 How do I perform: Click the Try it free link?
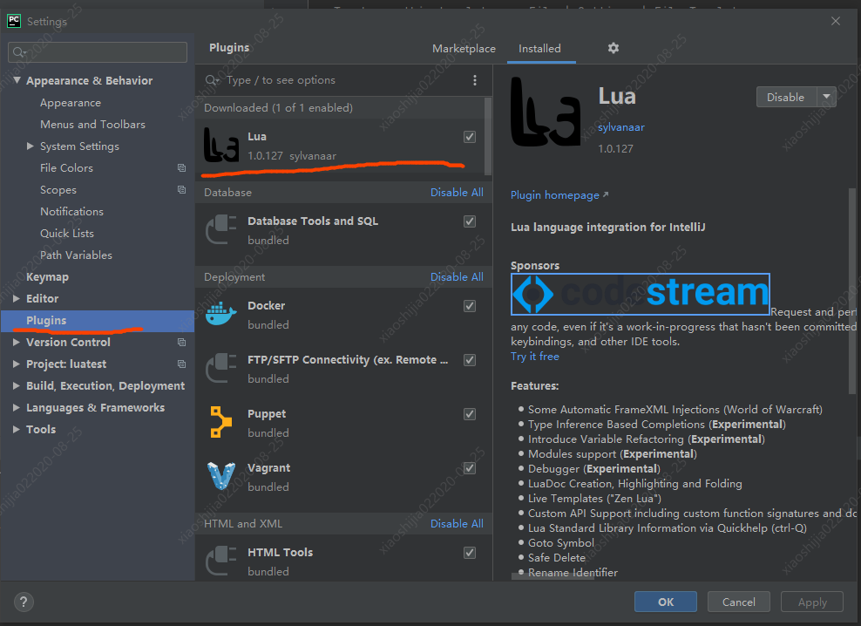pos(535,357)
